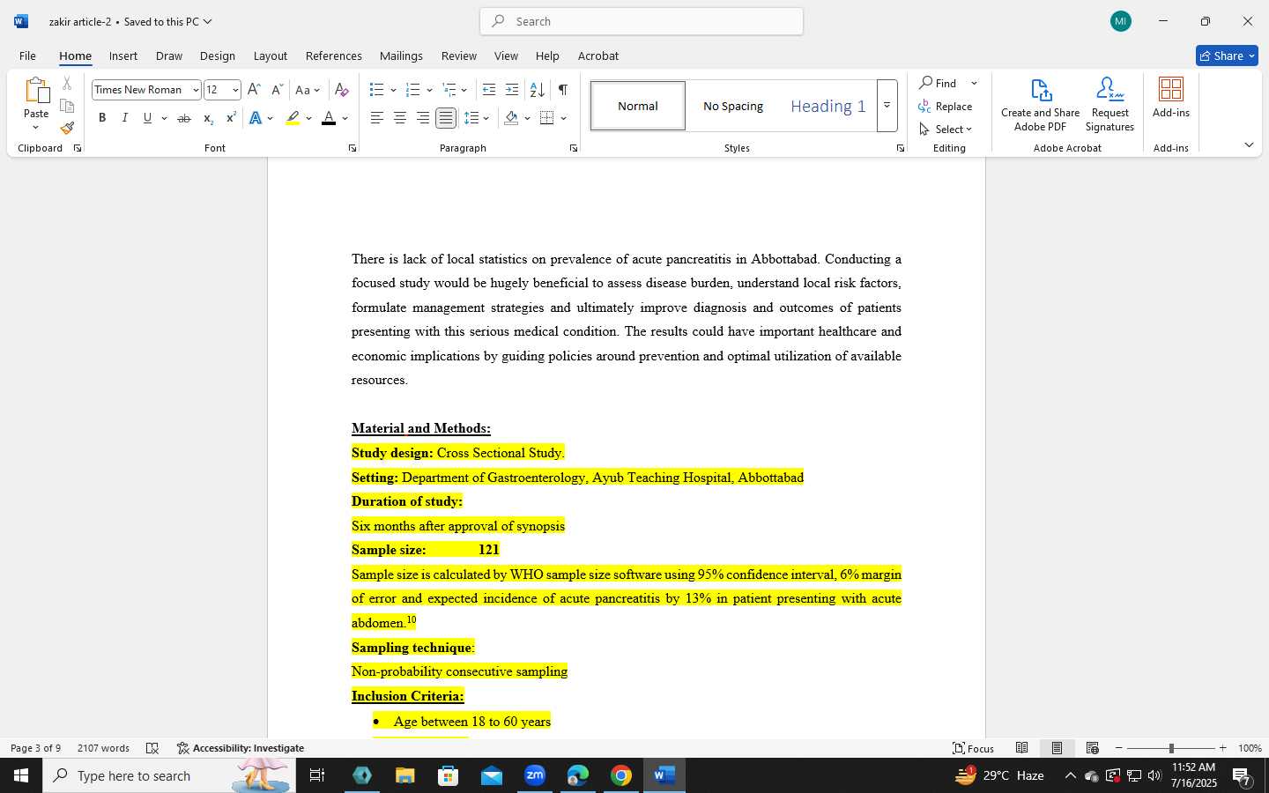Increase indent in the Paragraph group
Screen dimensions: 1269x793
[512, 90]
